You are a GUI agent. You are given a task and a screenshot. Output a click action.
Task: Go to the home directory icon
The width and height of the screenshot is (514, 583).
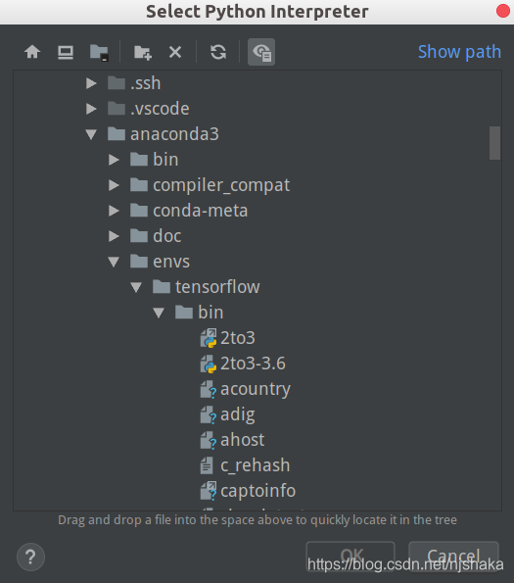(32, 52)
